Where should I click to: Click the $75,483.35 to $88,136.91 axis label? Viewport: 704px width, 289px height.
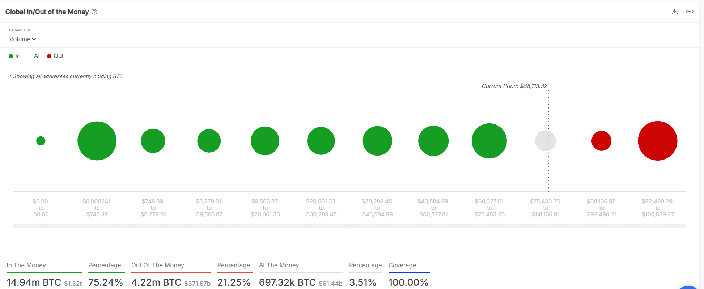click(x=545, y=208)
